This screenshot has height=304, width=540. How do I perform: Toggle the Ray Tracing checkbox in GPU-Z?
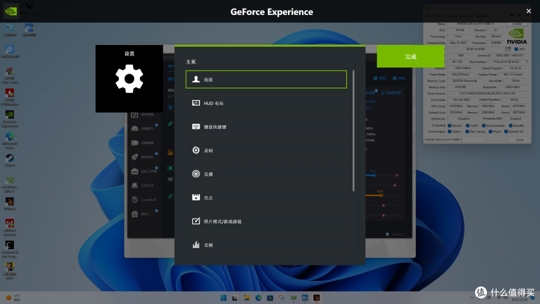467,131
